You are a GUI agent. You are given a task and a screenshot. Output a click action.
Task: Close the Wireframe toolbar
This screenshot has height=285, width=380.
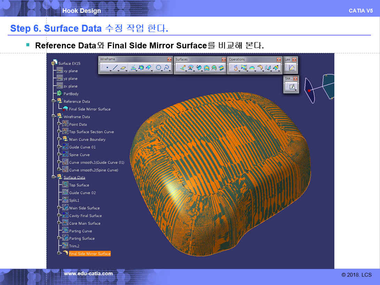[170, 60]
